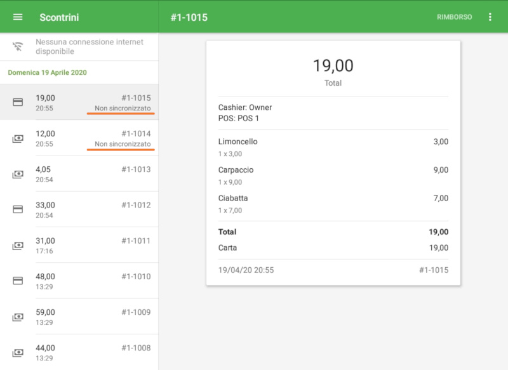Click the card icon beside receipt #1-1010

tap(18, 281)
